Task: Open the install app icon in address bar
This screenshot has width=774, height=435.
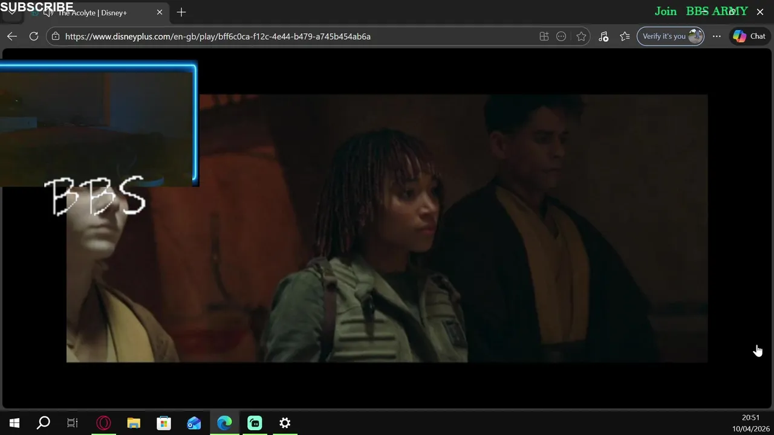Action: (x=544, y=36)
